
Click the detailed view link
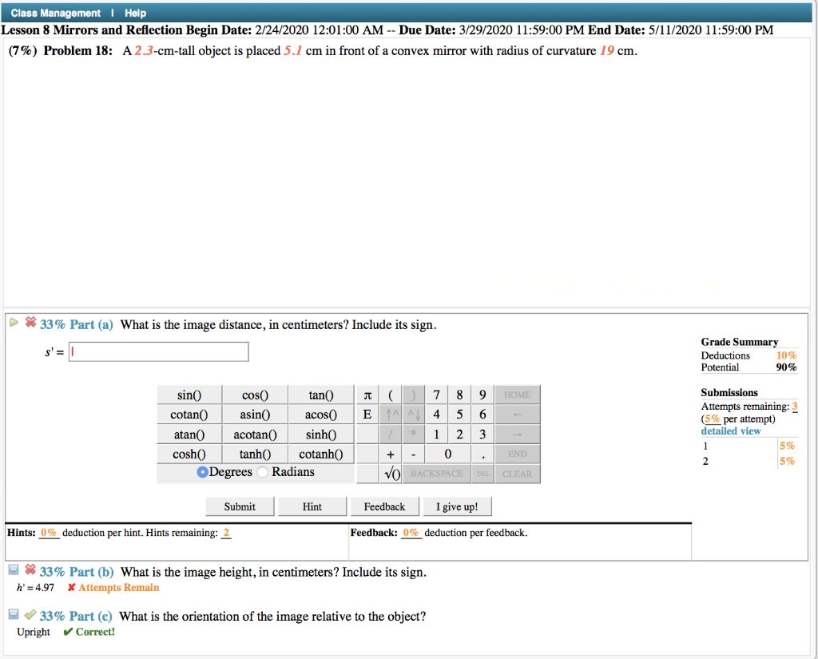(x=731, y=431)
